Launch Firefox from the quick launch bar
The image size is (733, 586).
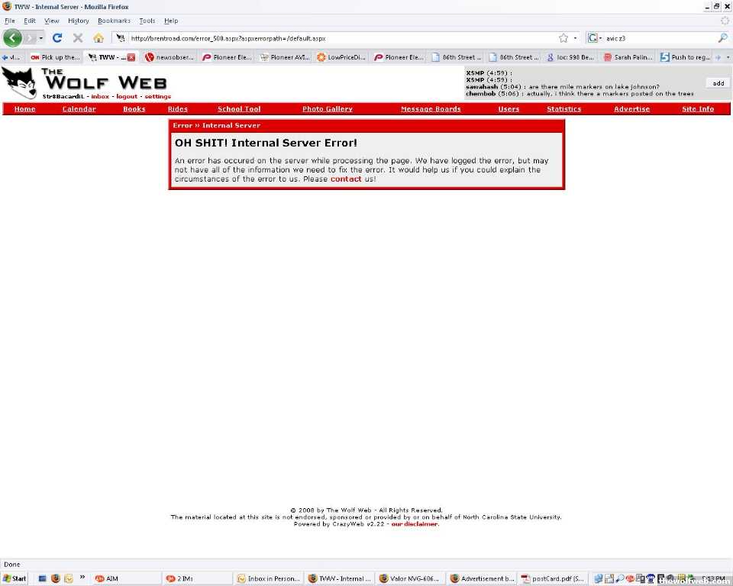55,578
